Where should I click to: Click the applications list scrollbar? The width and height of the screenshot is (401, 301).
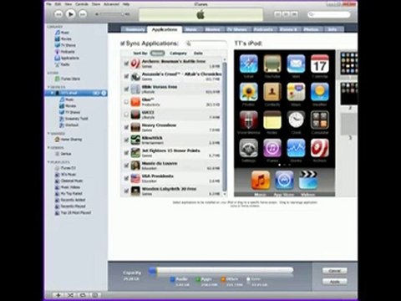coord(225,127)
